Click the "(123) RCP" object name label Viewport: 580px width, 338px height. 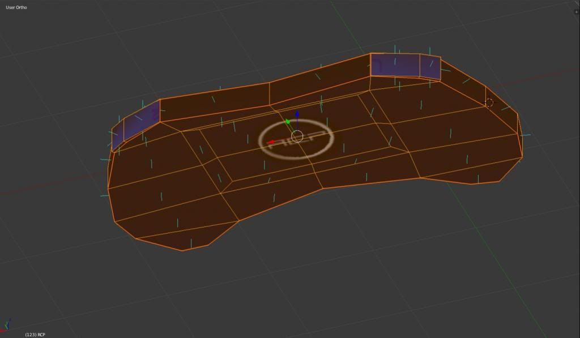35,335
